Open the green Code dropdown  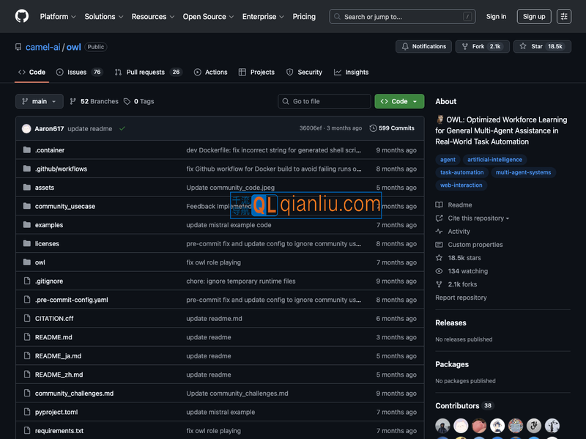[399, 102]
